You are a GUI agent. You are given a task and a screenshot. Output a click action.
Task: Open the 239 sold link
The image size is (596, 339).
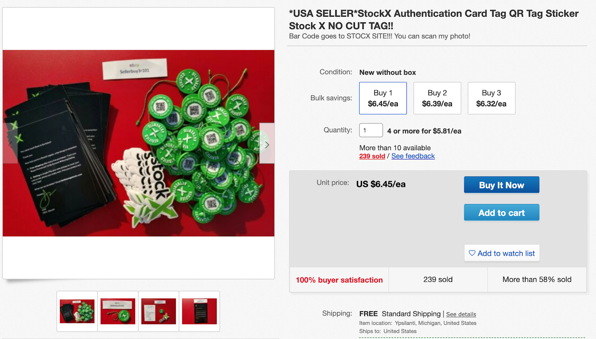(372, 156)
